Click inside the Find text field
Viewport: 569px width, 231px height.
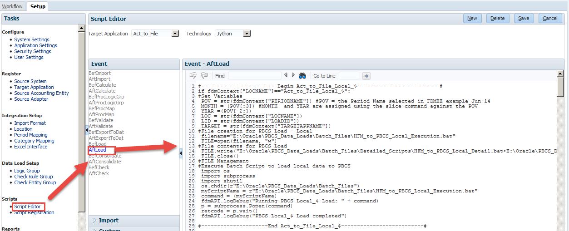point(254,76)
